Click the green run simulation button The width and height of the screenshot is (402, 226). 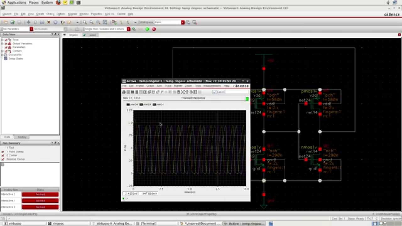[147, 29]
